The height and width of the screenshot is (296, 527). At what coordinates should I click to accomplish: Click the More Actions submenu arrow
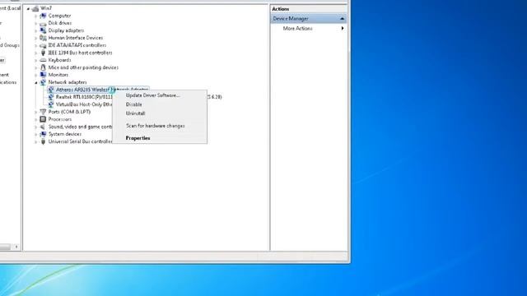[343, 29]
